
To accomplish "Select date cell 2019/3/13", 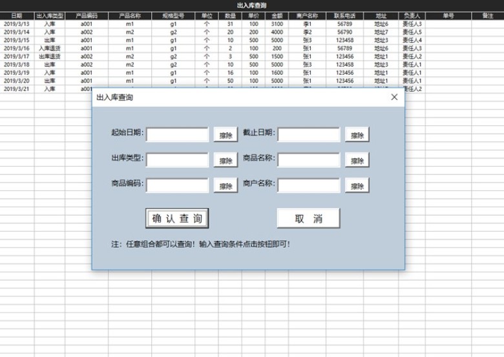I will click(x=17, y=24).
